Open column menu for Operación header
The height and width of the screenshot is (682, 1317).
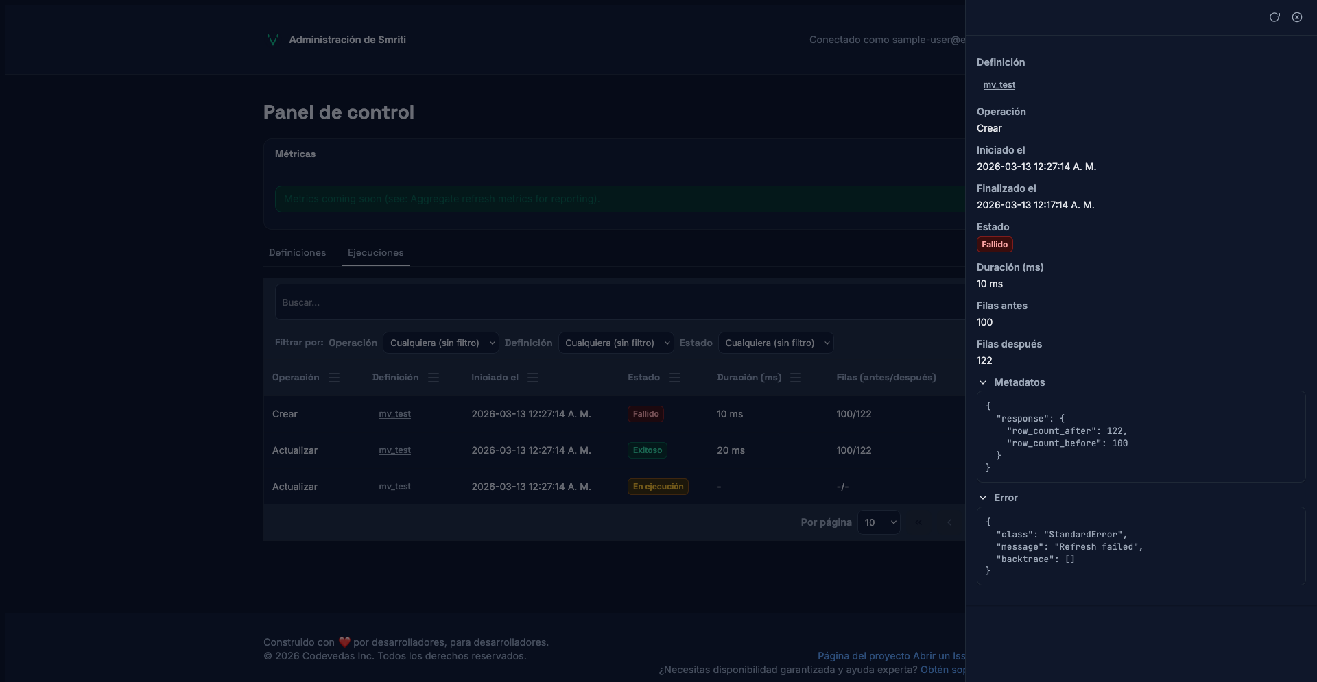[334, 378]
